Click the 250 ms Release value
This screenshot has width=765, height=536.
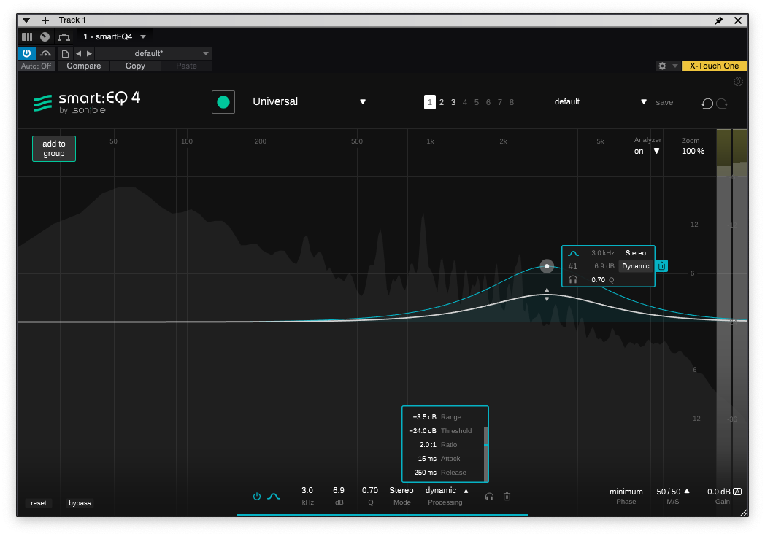click(425, 472)
